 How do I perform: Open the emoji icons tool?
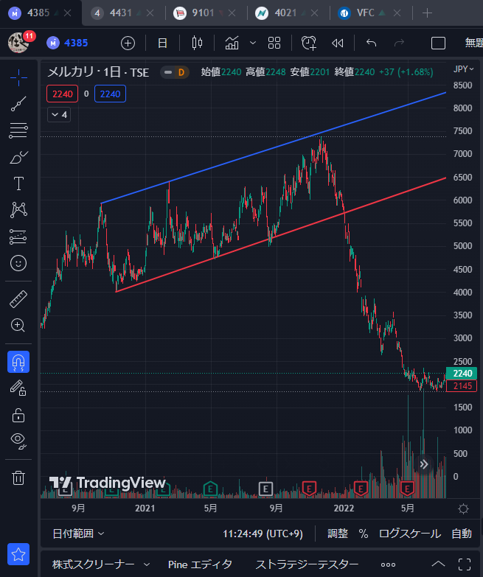point(18,263)
